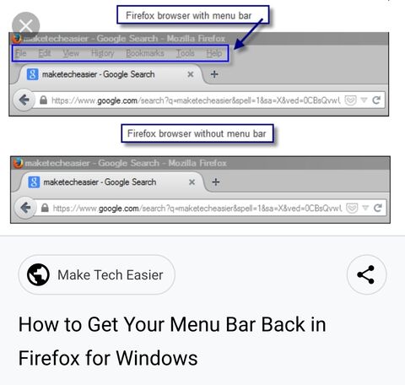Tap the share icon
Screen dimensions: 405x385
tap(366, 274)
